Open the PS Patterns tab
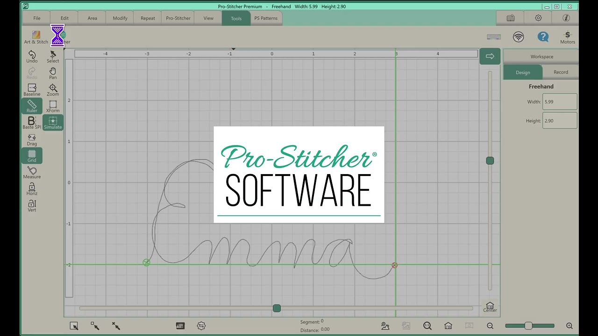Image resolution: width=598 pixels, height=336 pixels. [266, 18]
